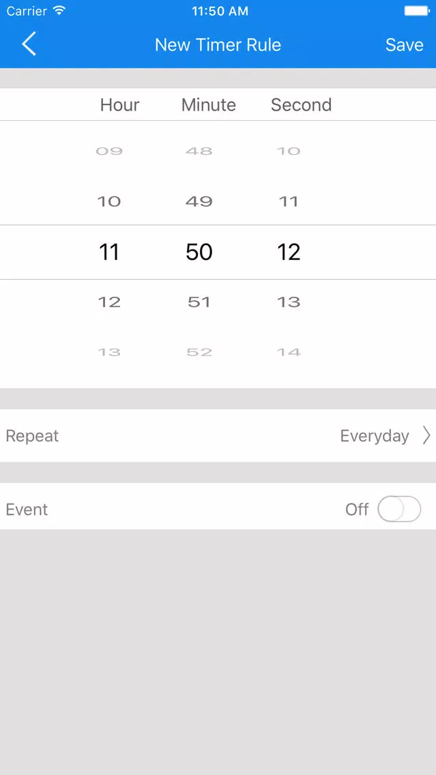Tap the Event row label
The width and height of the screenshot is (436, 775).
click(27, 510)
